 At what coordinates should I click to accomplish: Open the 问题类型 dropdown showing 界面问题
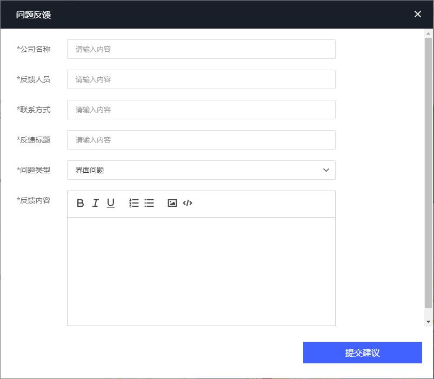(201, 170)
